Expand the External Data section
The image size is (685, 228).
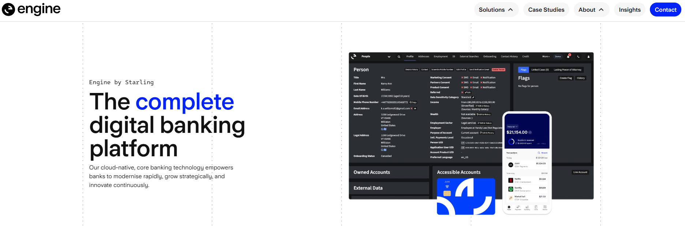[x=389, y=188]
